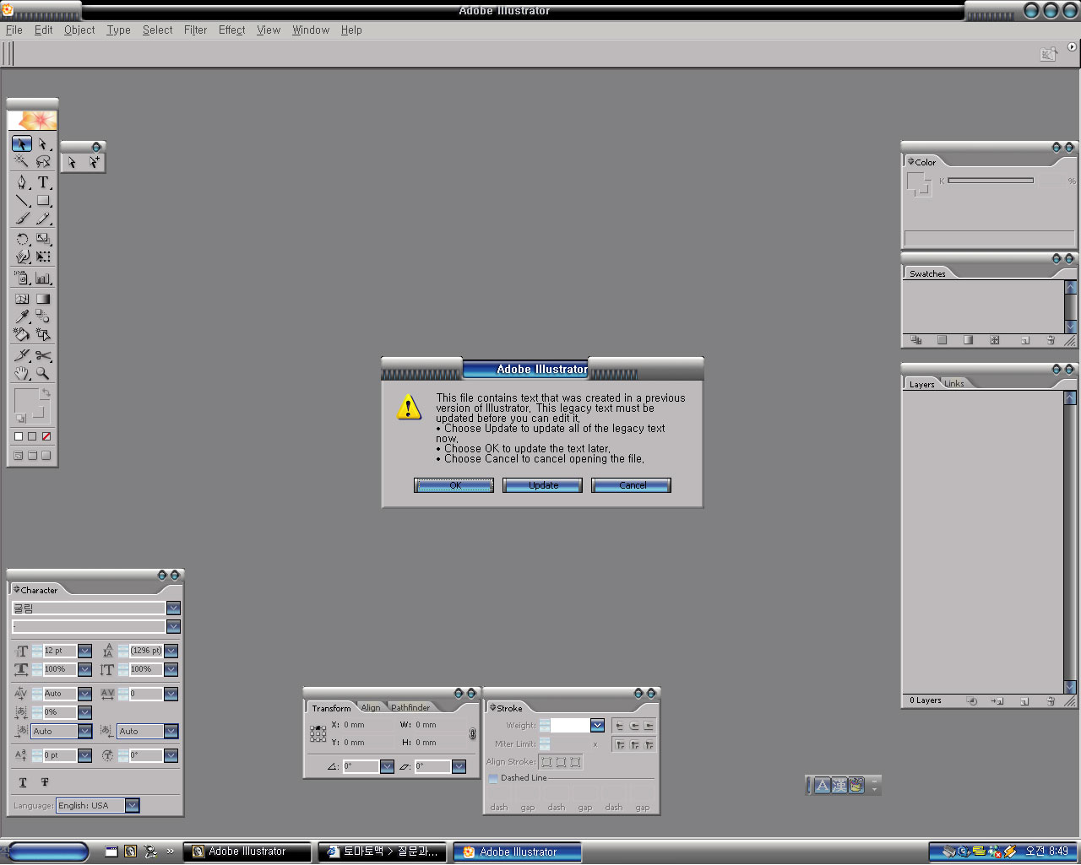The height and width of the screenshot is (865, 1081).
Task: Choose the Scissors tool
Action: coord(43,355)
